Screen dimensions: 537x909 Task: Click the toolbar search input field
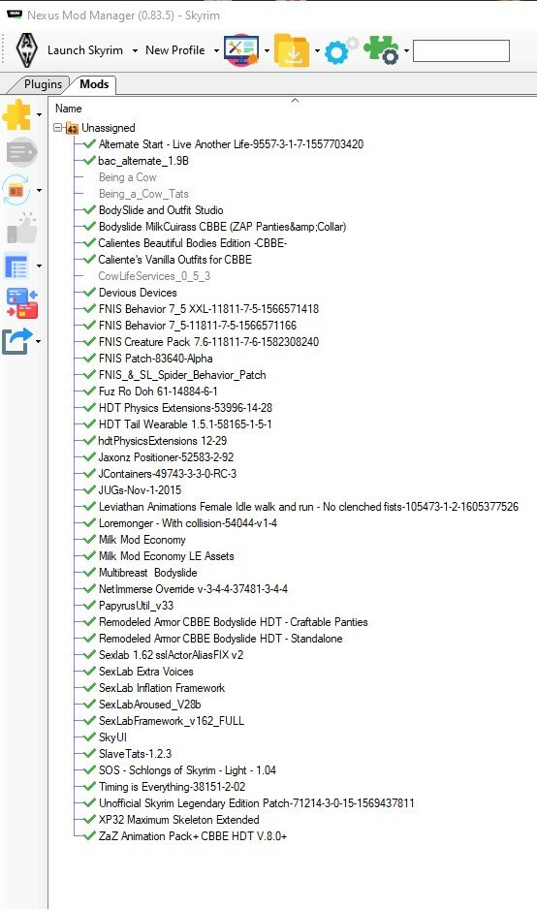[461, 51]
